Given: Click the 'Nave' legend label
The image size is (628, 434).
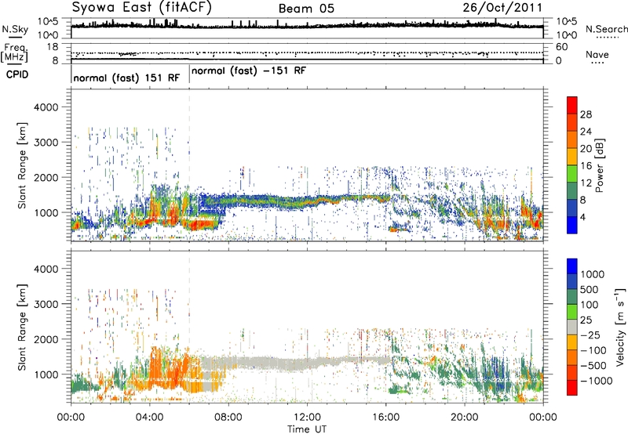Looking at the screenshot, I should (597, 54).
